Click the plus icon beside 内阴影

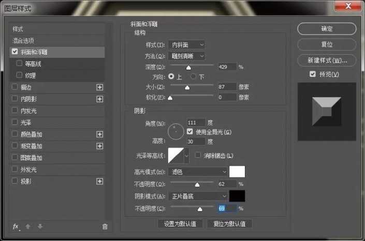[x=100, y=99]
